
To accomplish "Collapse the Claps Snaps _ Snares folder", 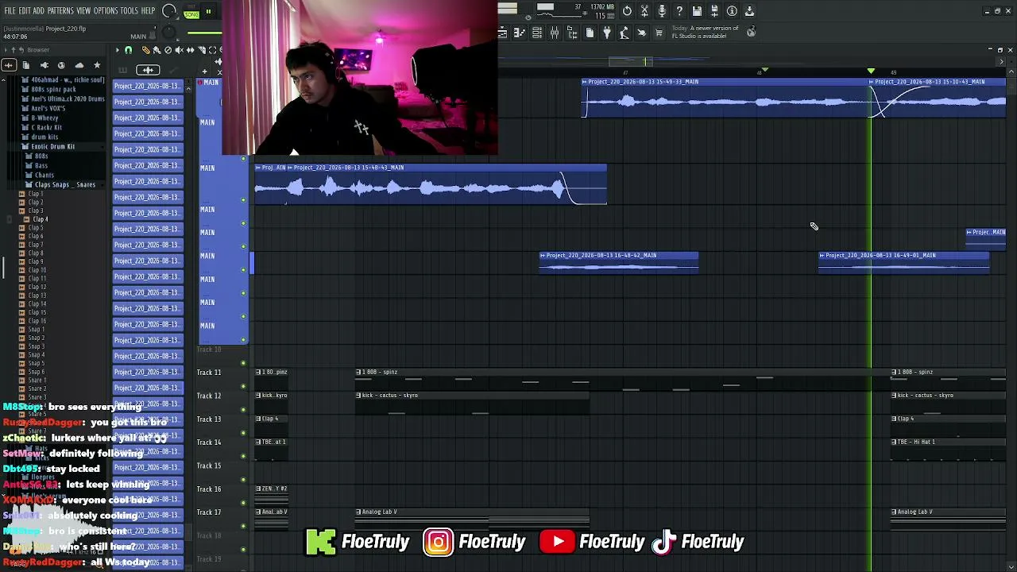I will click(x=64, y=185).
